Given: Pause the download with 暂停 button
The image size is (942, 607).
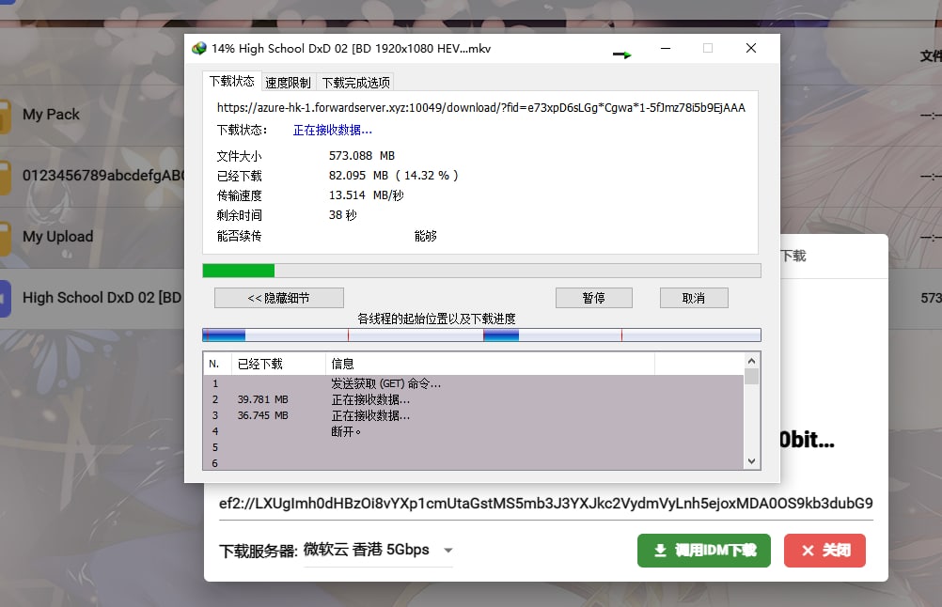Looking at the screenshot, I should click(593, 298).
